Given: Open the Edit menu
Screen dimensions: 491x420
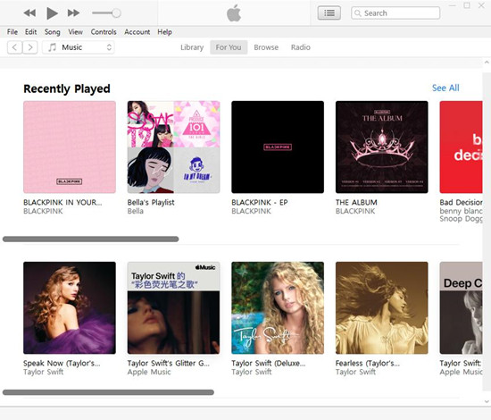Looking at the screenshot, I should coord(30,32).
